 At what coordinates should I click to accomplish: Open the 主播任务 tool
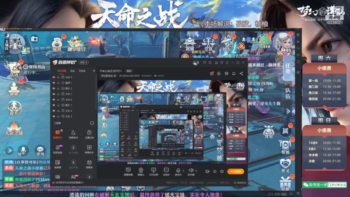click(89, 134)
